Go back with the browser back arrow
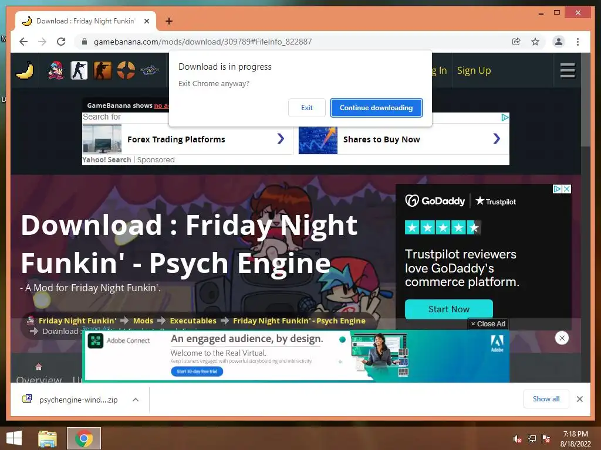This screenshot has width=601, height=450. click(23, 42)
